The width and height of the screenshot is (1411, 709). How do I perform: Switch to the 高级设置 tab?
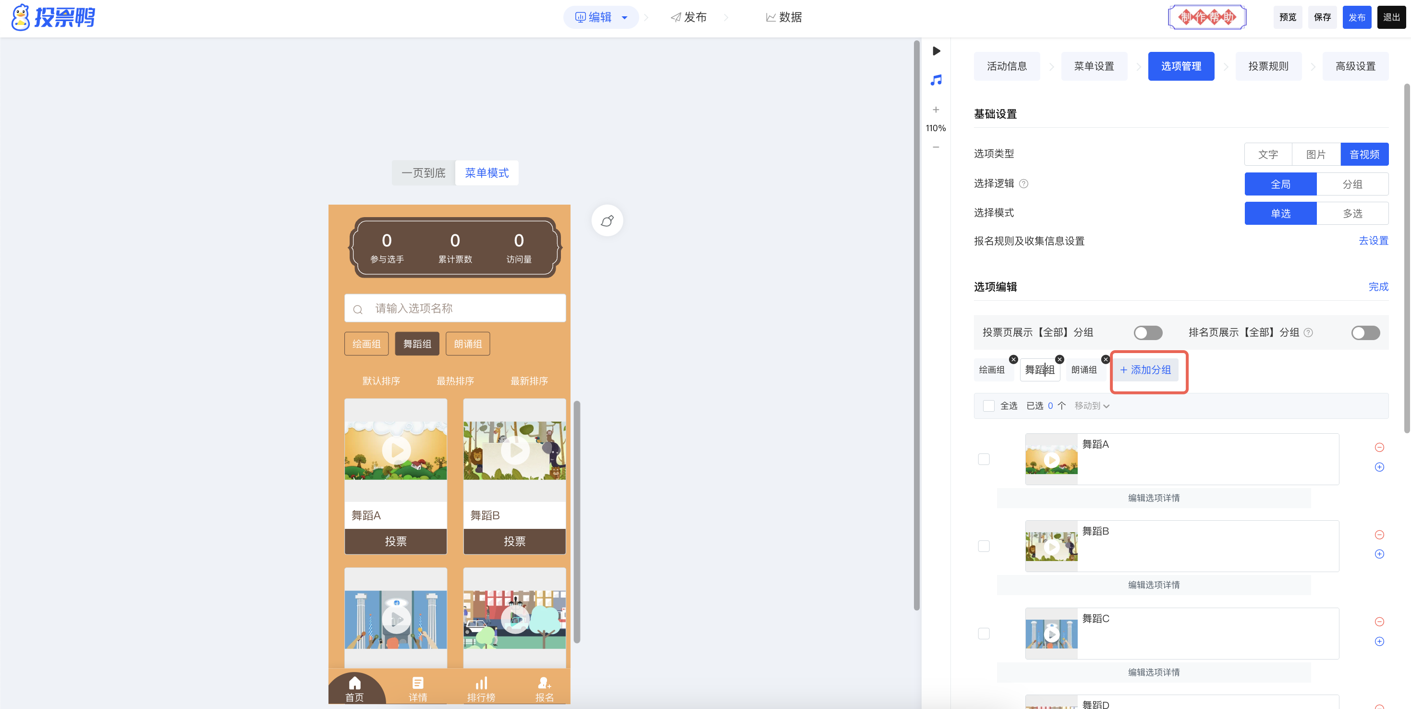click(x=1355, y=66)
